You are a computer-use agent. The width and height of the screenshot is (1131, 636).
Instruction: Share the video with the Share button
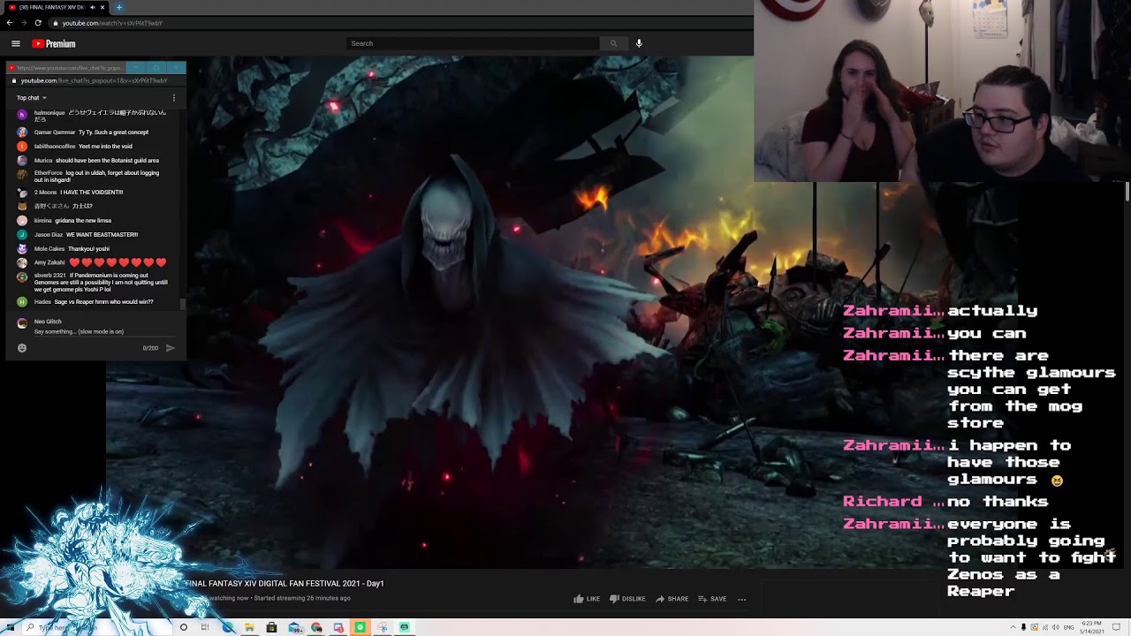pyautogui.click(x=672, y=599)
